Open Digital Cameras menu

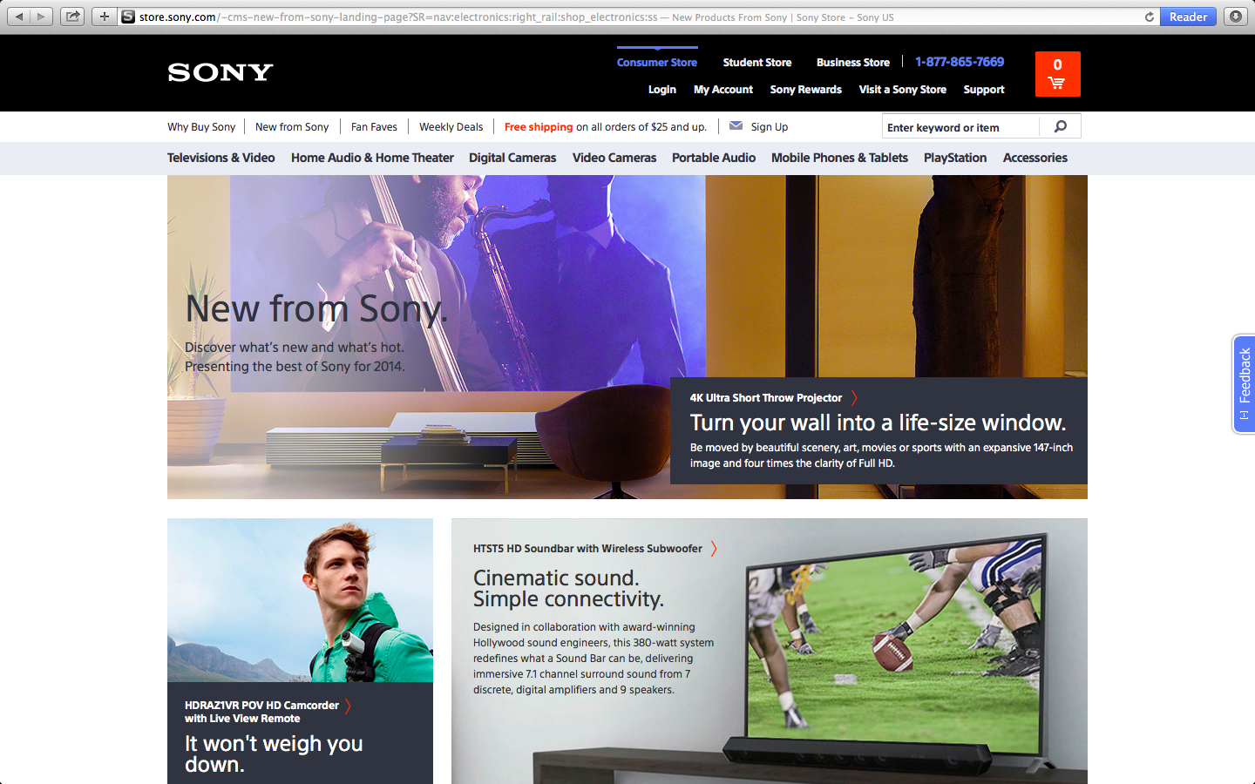click(512, 158)
